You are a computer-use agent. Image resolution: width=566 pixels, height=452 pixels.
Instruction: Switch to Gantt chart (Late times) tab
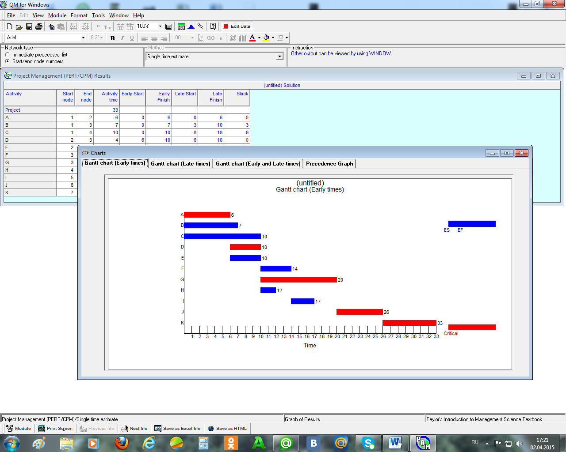click(x=180, y=164)
